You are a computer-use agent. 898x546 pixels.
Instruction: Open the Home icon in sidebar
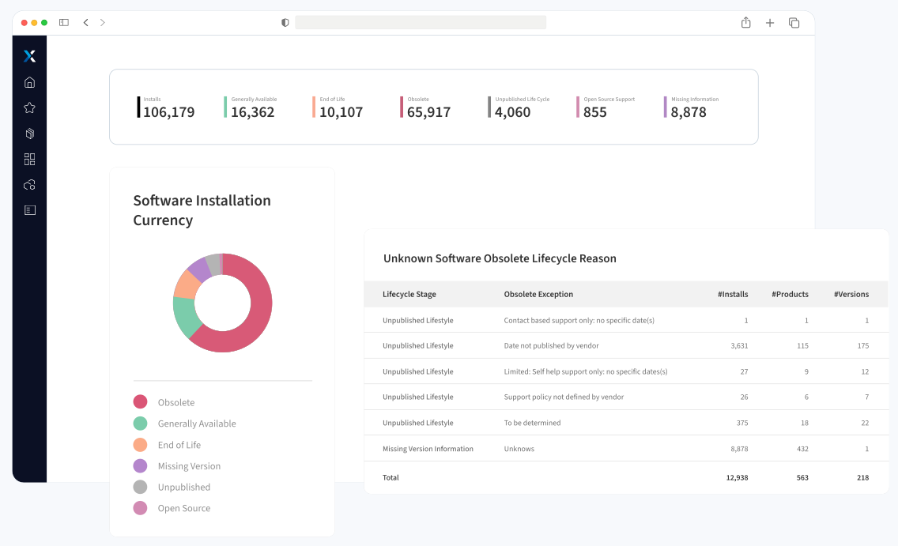(30, 82)
